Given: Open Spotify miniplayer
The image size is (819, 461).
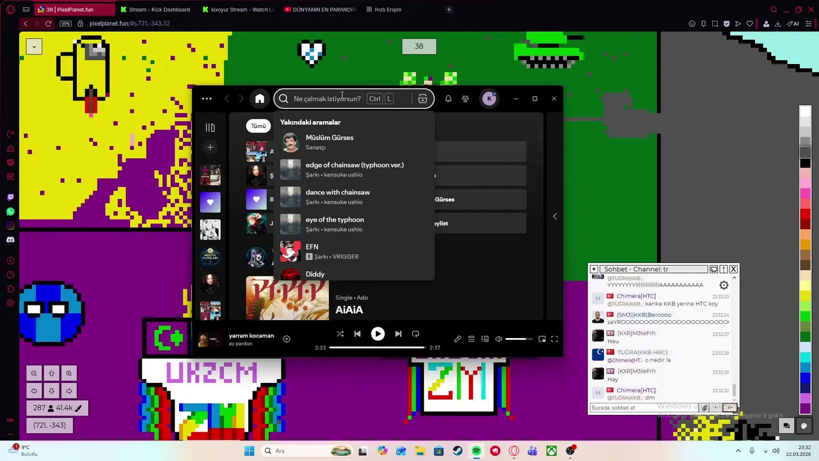Looking at the screenshot, I should point(542,339).
